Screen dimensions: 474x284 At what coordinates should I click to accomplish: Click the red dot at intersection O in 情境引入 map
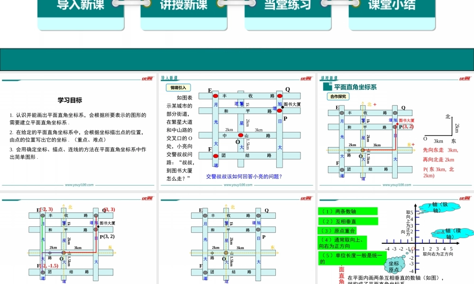[x=240, y=135]
